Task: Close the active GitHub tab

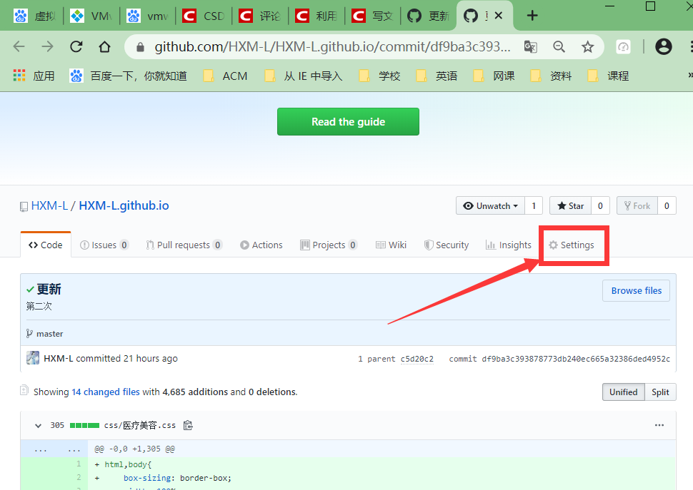Action: click(x=499, y=16)
